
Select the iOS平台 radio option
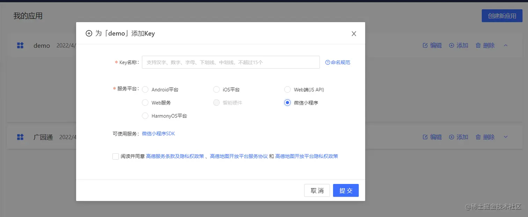(x=217, y=90)
